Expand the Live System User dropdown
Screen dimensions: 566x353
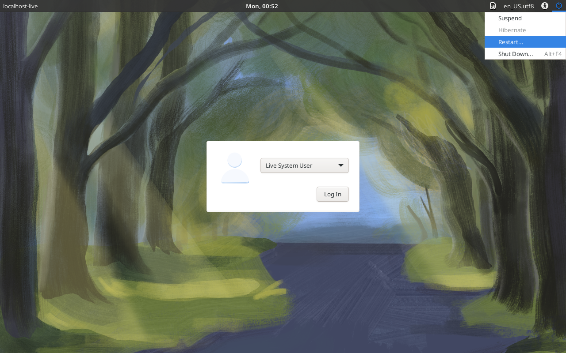[305, 165]
